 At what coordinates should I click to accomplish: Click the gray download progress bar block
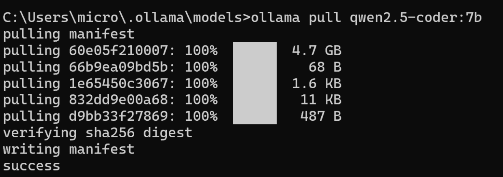tap(255, 83)
